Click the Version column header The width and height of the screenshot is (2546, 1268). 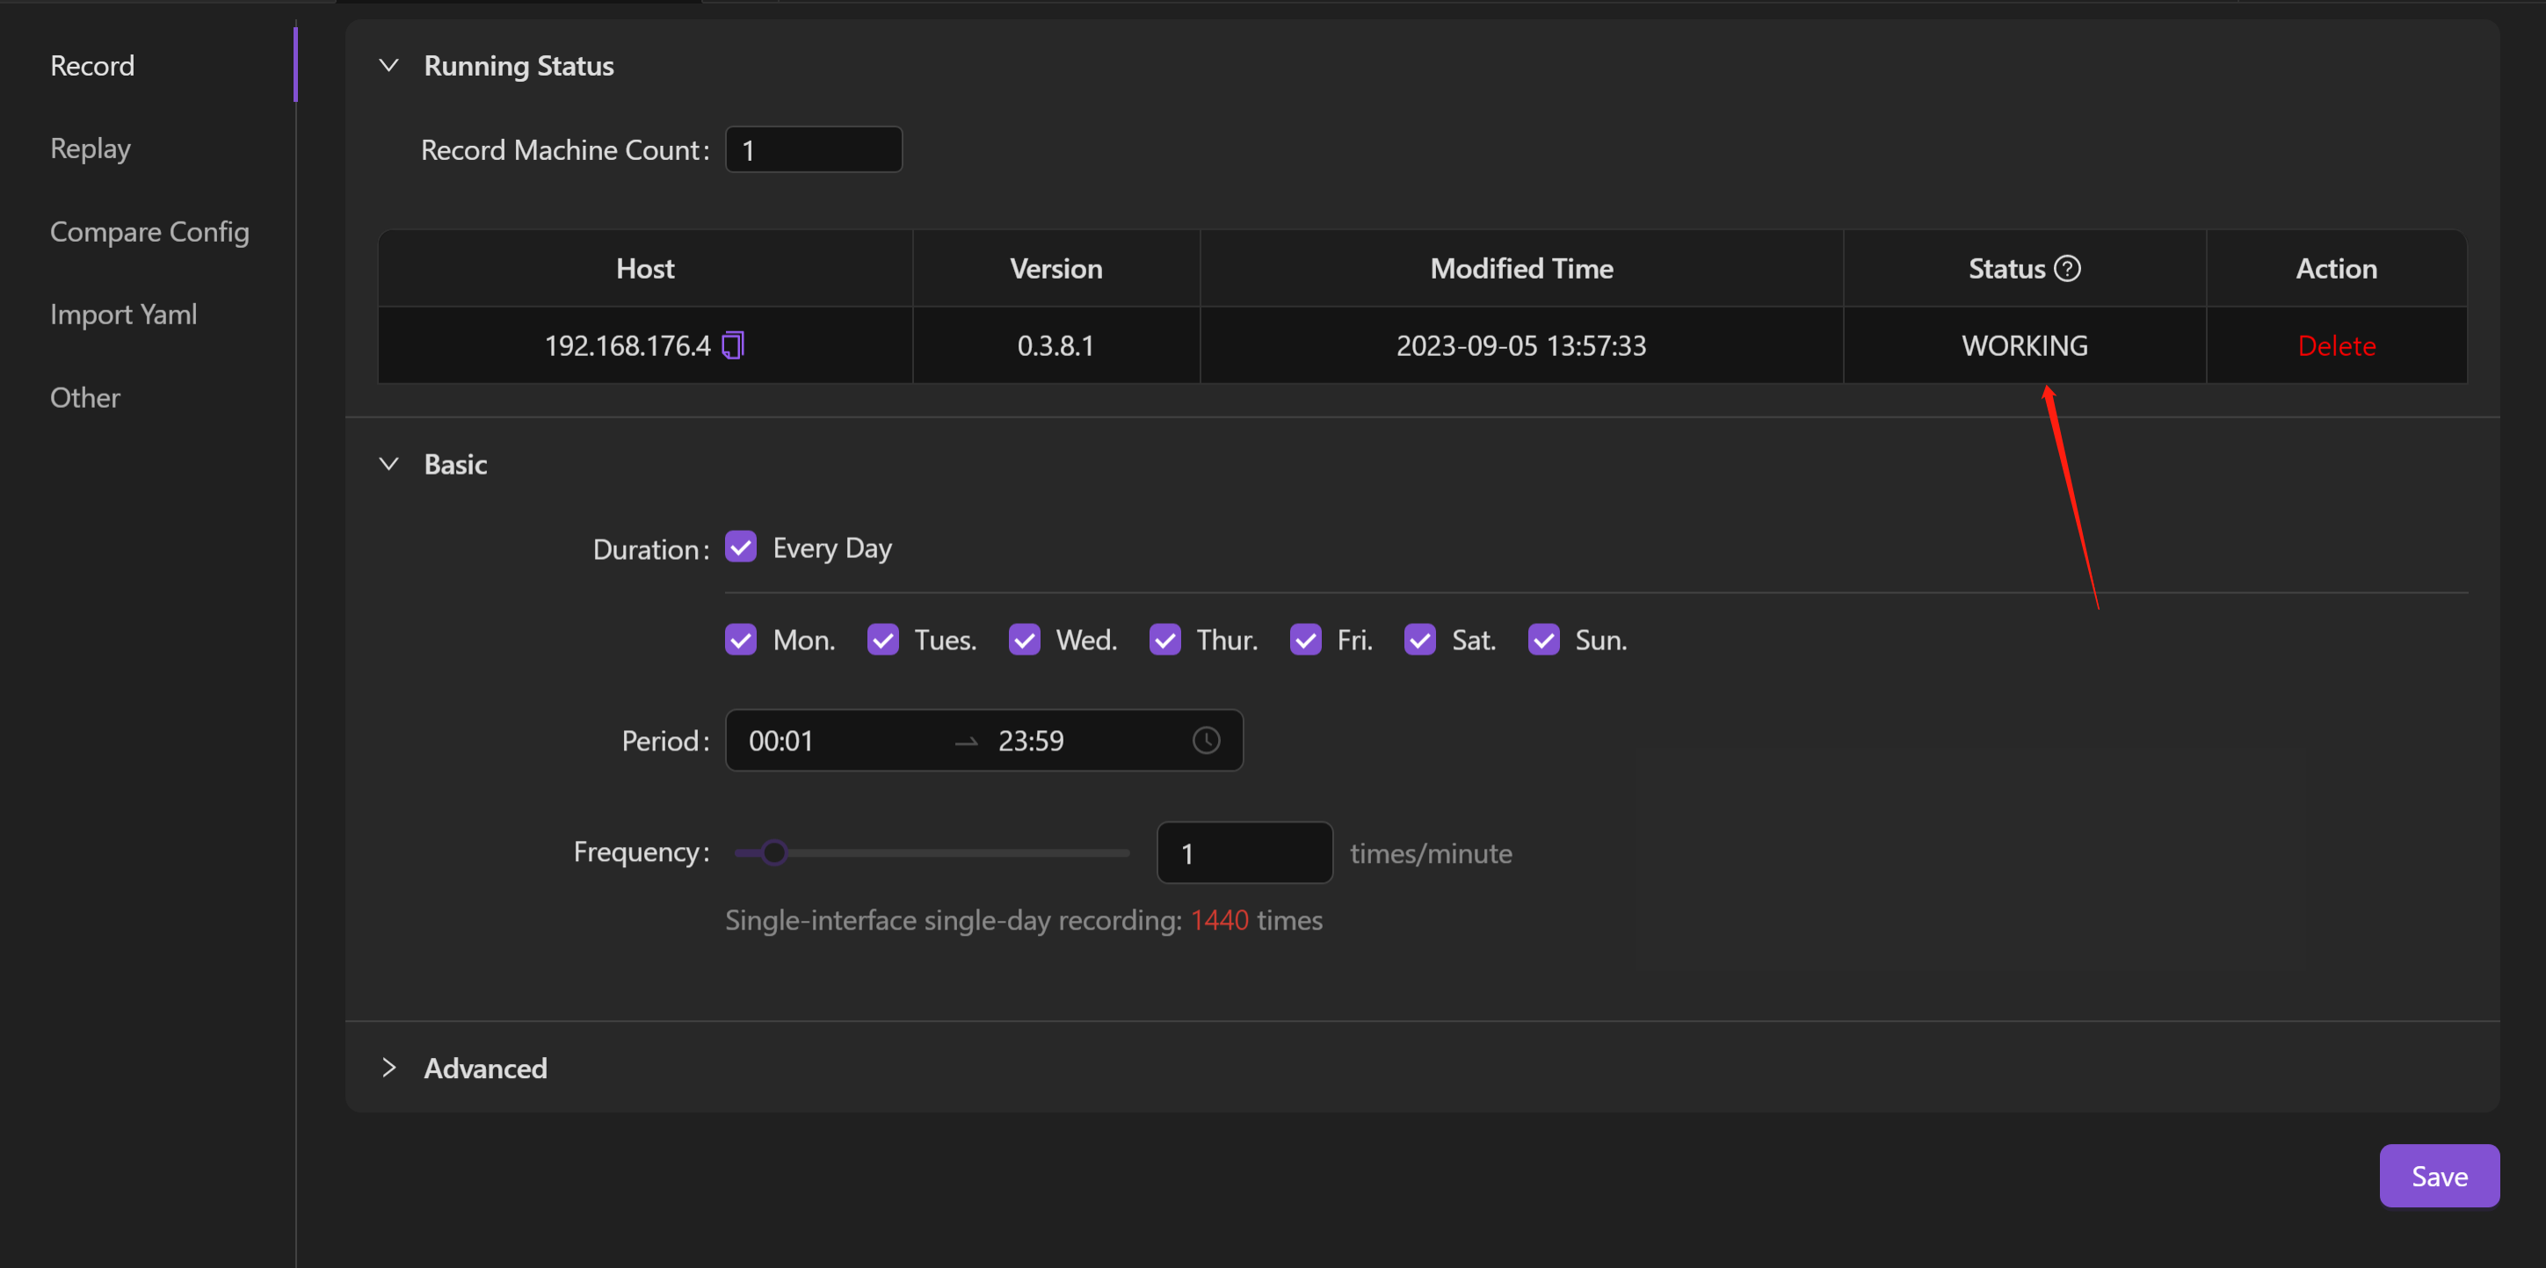[x=1055, y=268]
